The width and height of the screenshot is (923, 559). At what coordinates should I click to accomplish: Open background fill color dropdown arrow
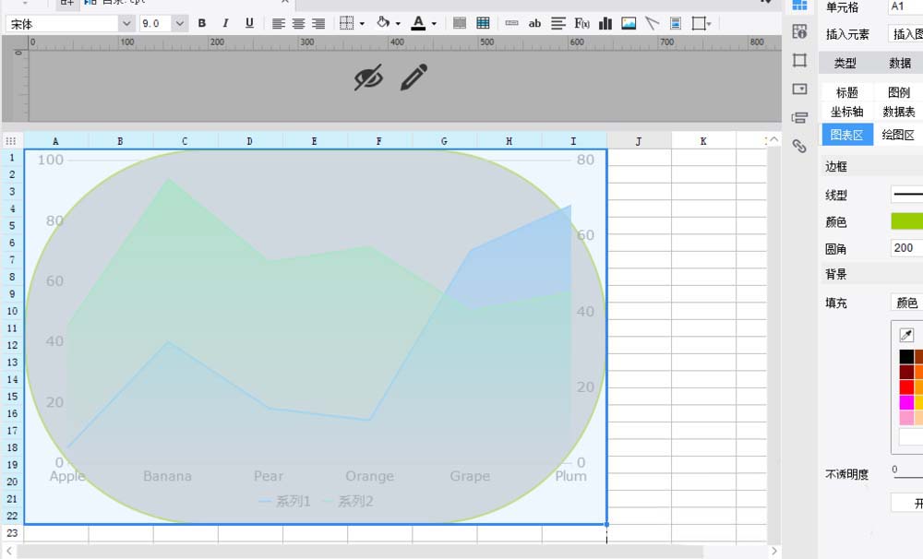[398, 24]
